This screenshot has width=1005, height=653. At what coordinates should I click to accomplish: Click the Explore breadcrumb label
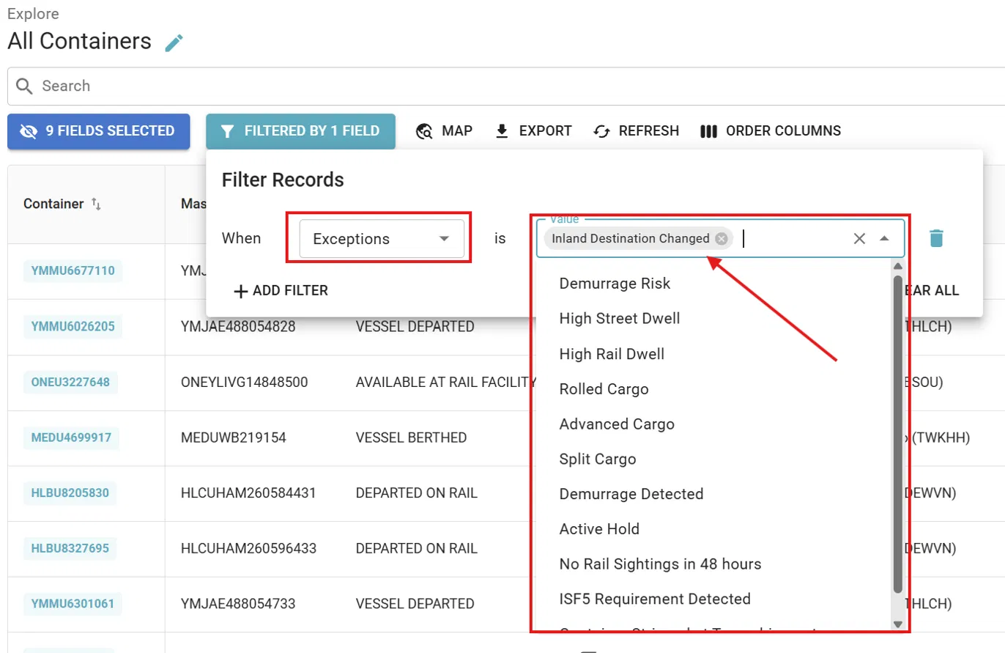[x=33, y=14]
